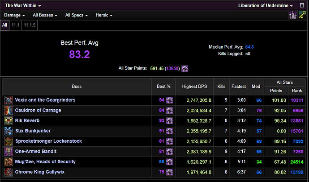The height and width of the screenshot is (182, 309).
Task: Click the Cauldron of Carnage boss icon
Action: click(9, 110)
